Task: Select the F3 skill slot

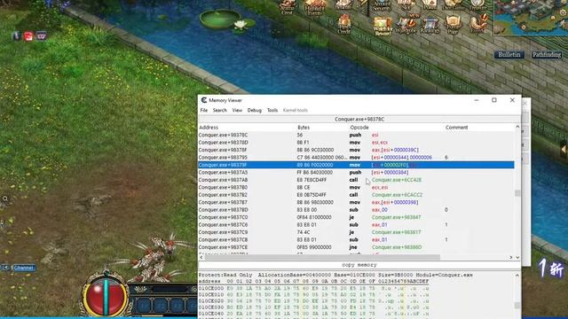Action: pyautogui.click(x=177, y=306)
